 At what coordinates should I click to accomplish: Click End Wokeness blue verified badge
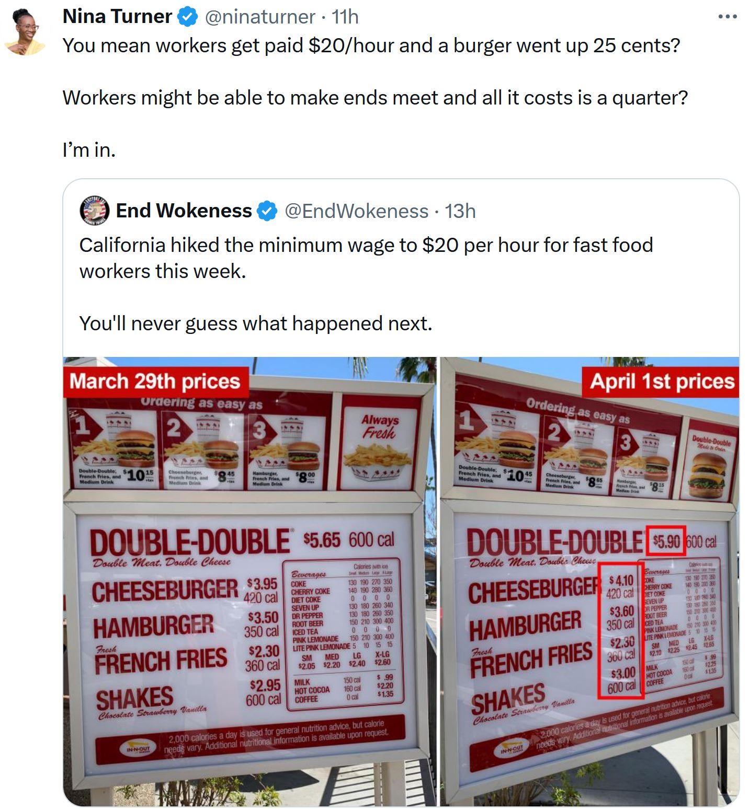(x=268, y=211)
